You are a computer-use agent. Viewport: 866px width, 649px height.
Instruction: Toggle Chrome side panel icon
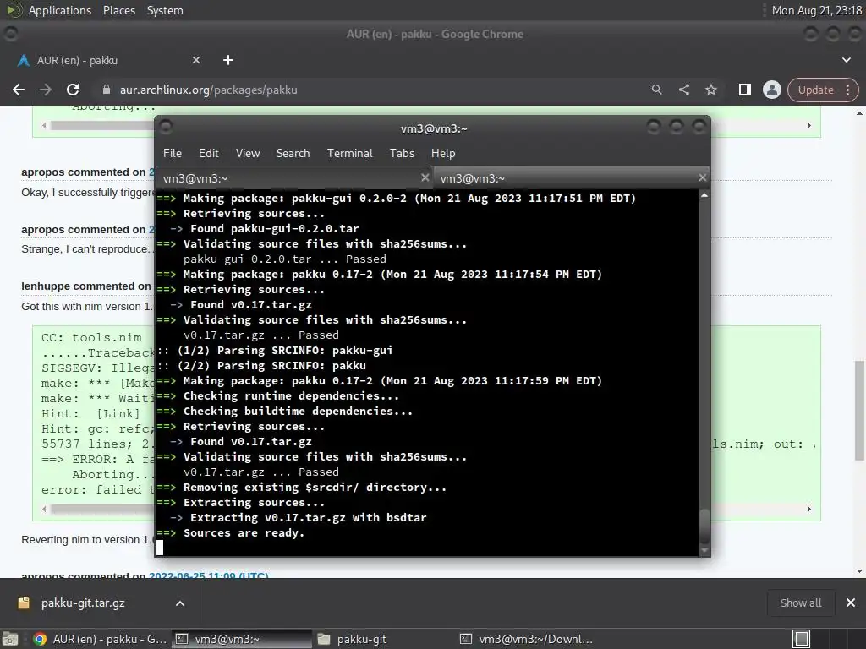coord(744,90)
